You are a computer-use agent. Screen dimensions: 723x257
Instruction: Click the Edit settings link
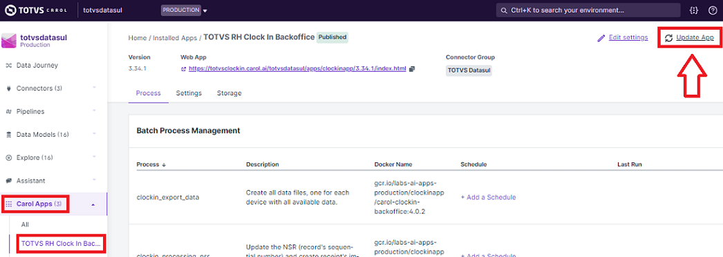tap(628, 37)
